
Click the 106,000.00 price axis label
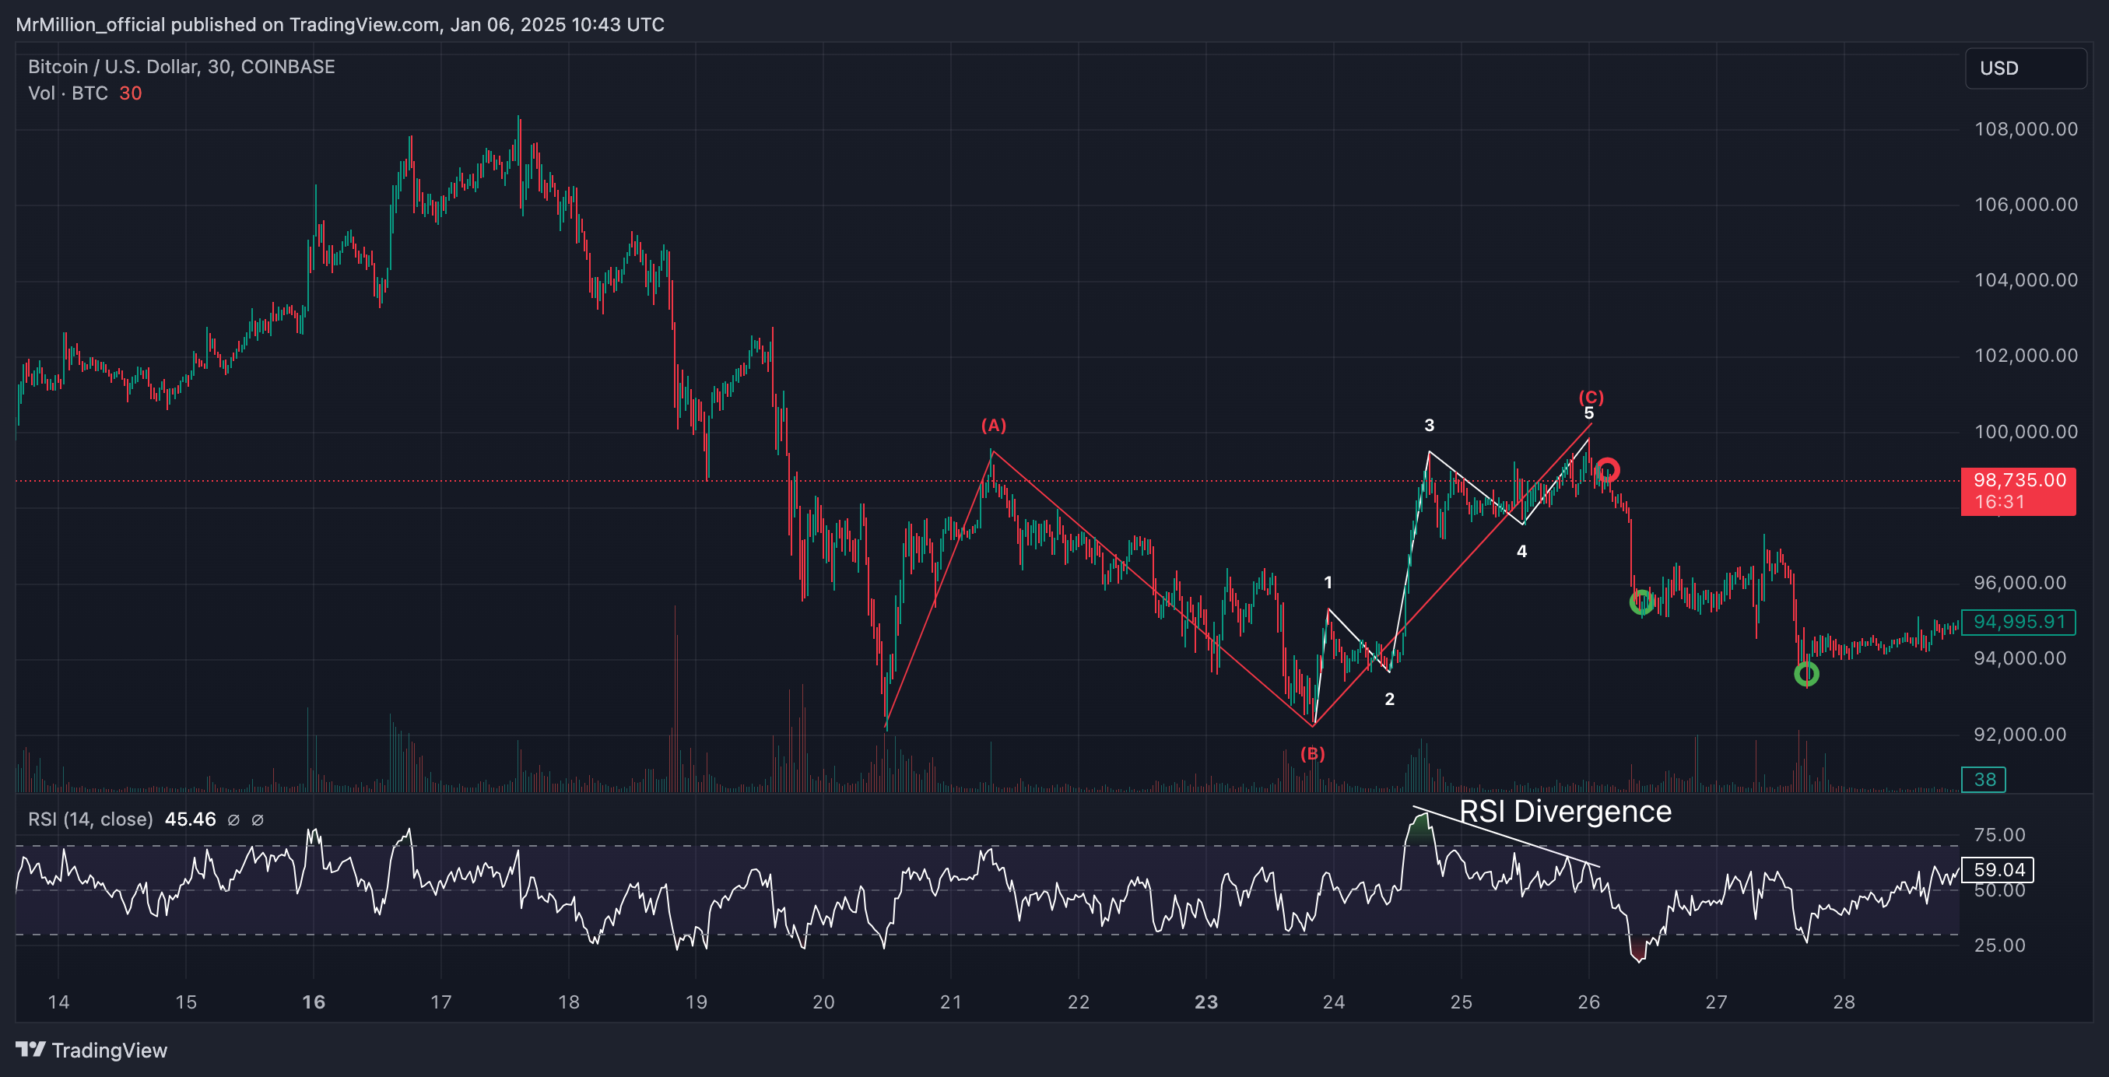point(2026,205)
